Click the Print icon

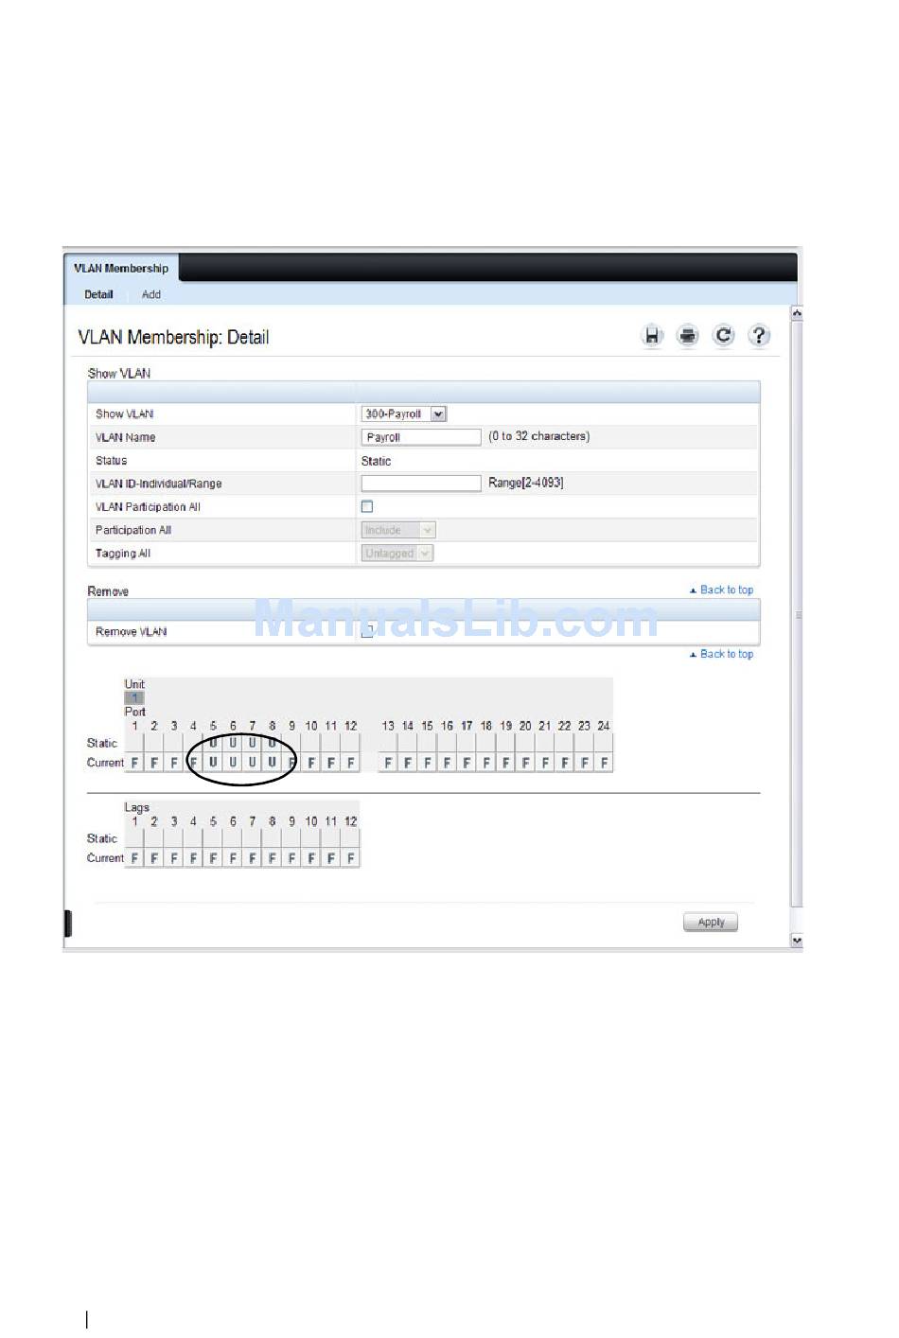pyautogui.click(x=688, y=336)
